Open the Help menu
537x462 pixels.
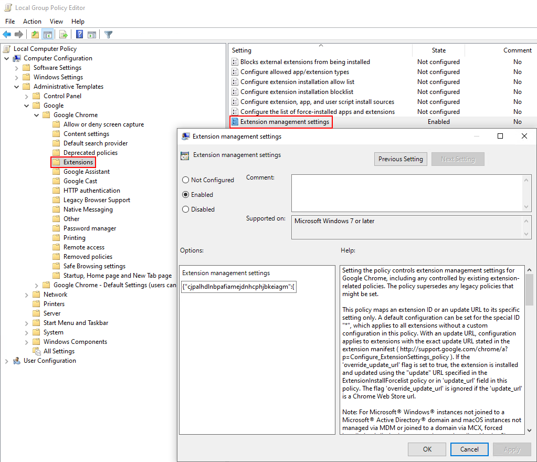click(x=78, y=21)
